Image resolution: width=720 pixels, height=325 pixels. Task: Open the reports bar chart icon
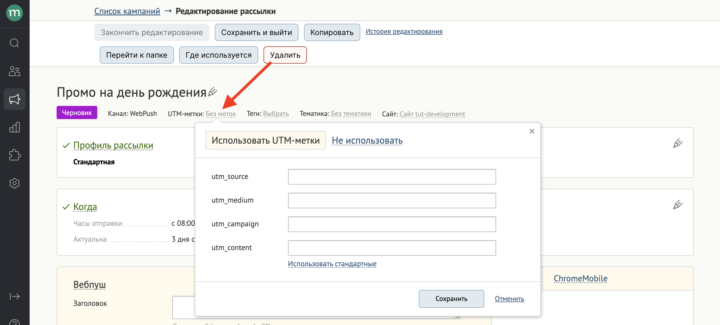pos(15,127)
